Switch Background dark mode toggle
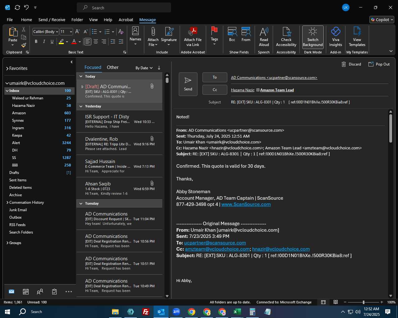This screenshot has height=318, width=398. coord(313,37)
